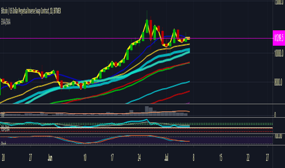
Task: Click the 100.00 Stoch scale label
Action: (x=278, y=136)
